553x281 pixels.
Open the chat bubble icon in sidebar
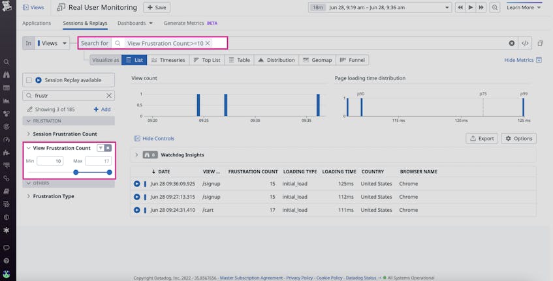7,248
